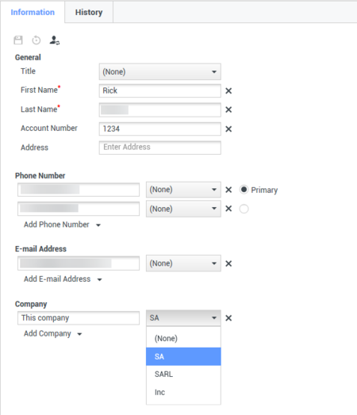Select the Primary radio button
This screenshot has height=415, width=357.
point(244,190)
